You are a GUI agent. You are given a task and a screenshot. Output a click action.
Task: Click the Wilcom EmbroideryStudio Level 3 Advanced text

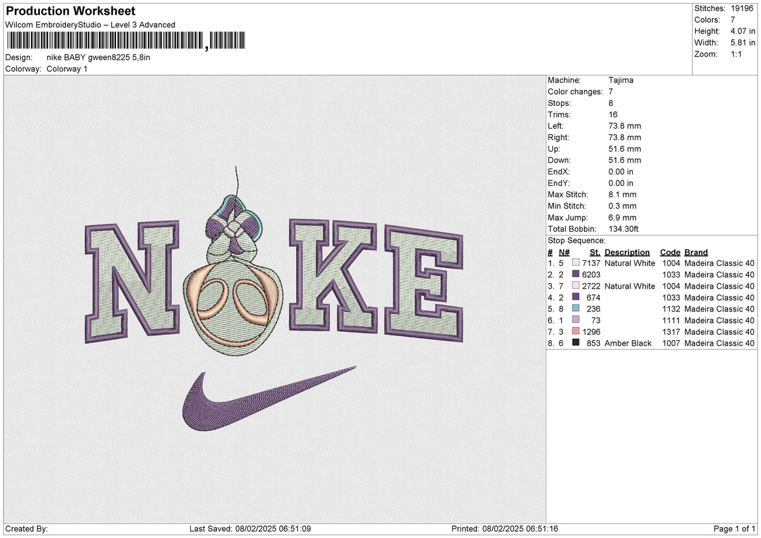click(90, 25)
